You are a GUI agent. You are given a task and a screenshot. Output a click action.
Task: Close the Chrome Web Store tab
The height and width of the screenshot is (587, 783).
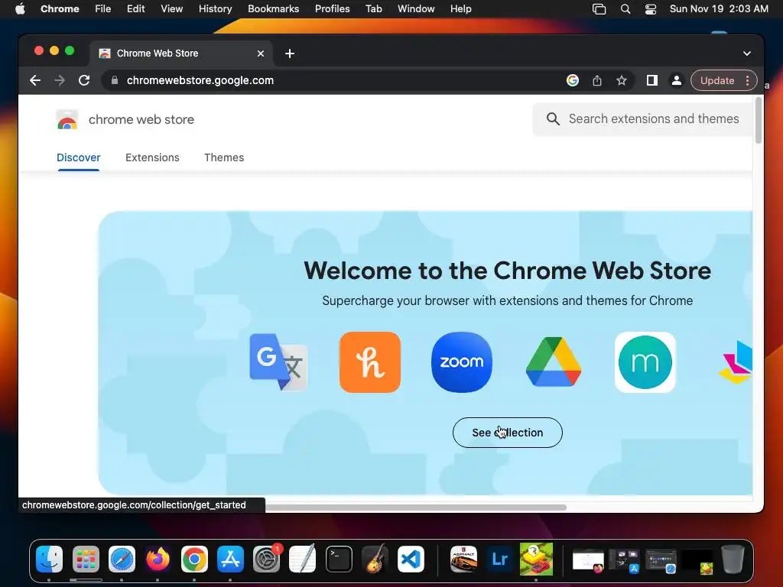point(261,54)
